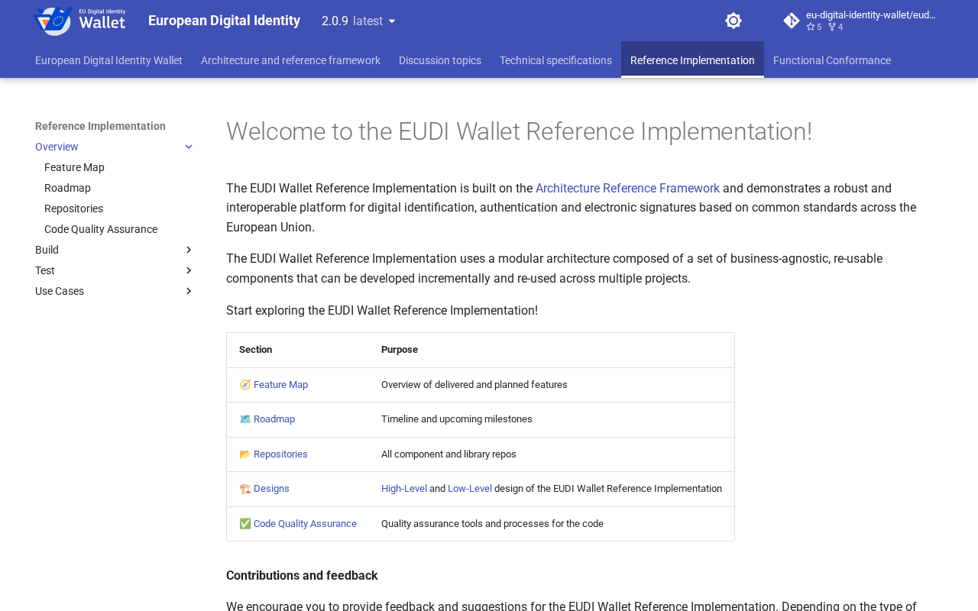Select Code Quality Assurance in sidebar
The image size is (978, 611).
(101, 229)
